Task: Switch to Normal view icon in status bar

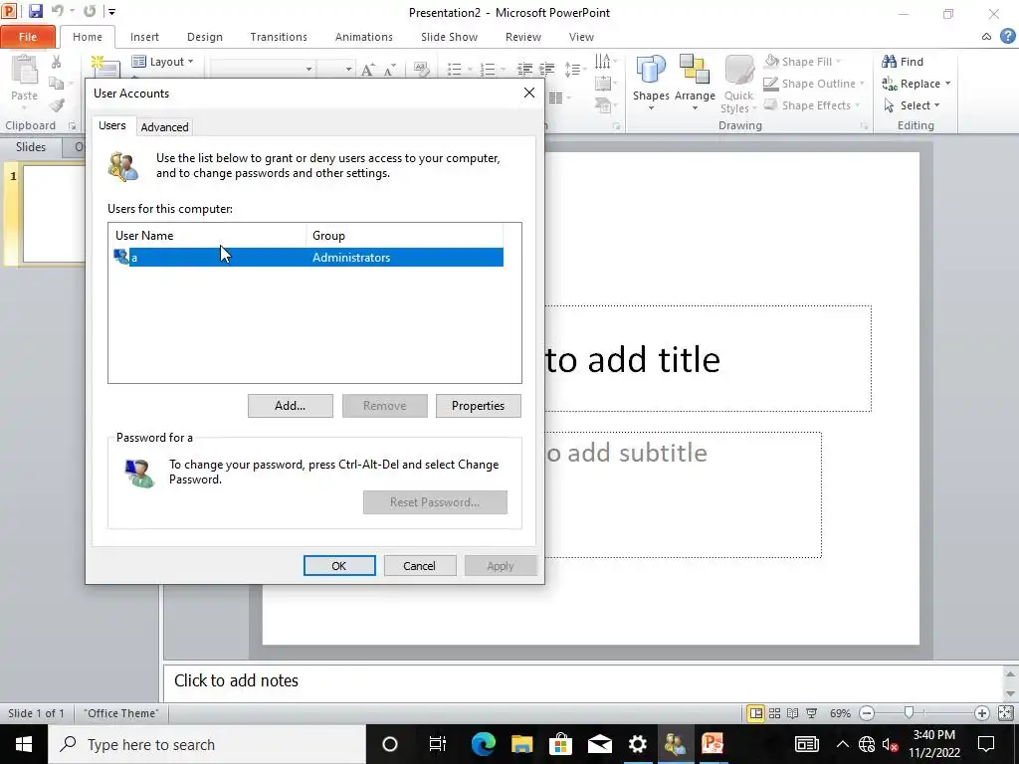Action: click(x=756, y=713)
